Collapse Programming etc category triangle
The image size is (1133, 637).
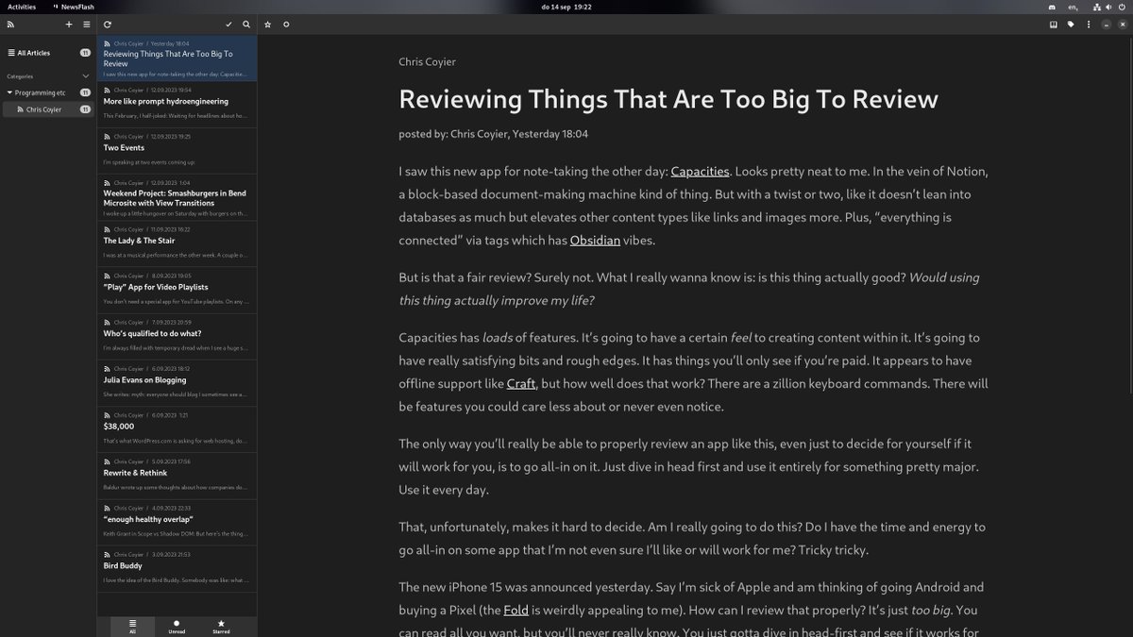click(9, 92)
